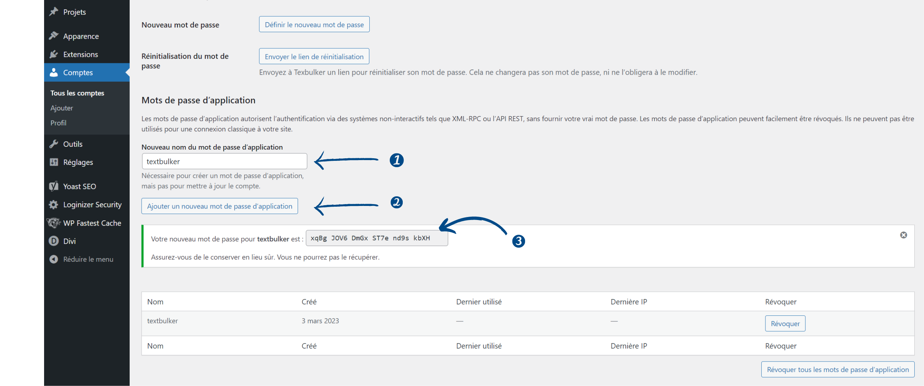Open the Profil page
924x386 pixels.
(x=58, y=123)
